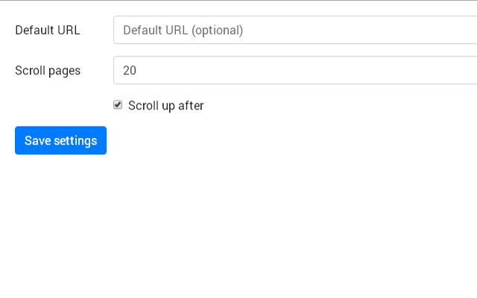Click the "Scroll up after" label text
Image resolution: width=477 pixels, height=298 pixels.
165,106
